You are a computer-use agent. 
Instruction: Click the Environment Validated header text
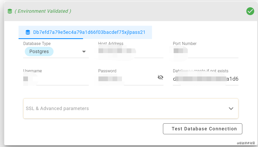pos(43,11)
